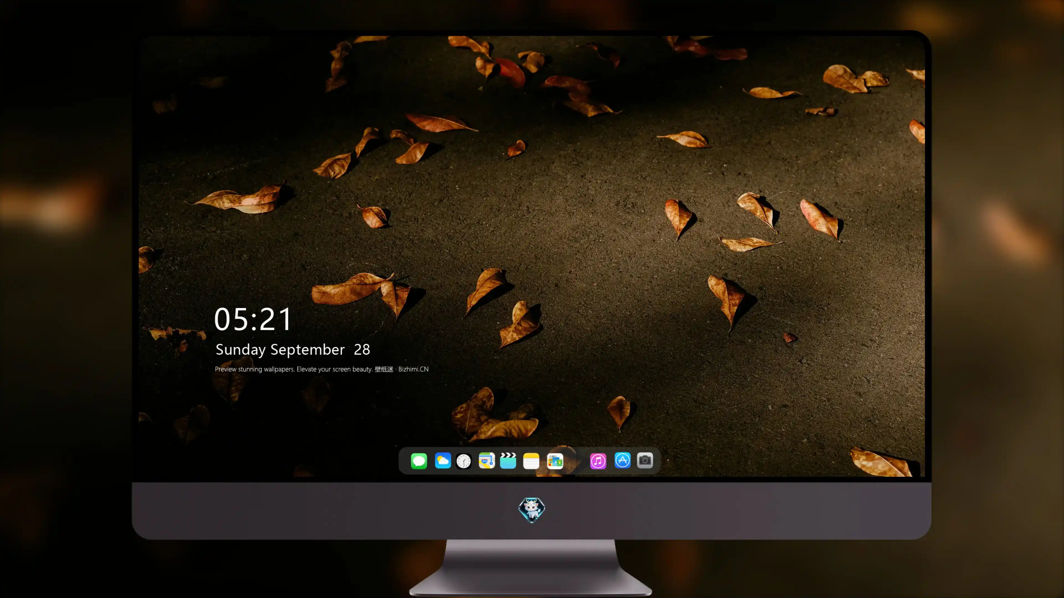Click the dragon logo on the monitor chin
Screen dimensions: 1064x598
532,510
